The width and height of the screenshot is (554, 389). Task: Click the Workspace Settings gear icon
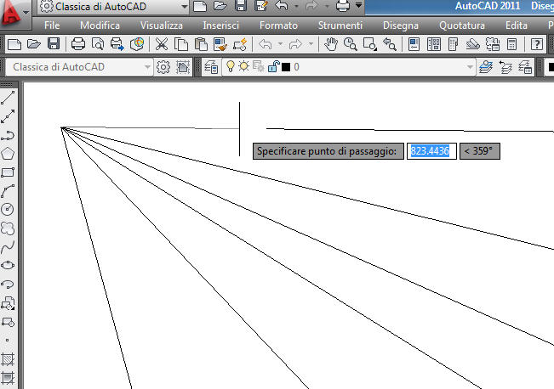pos(163,67)
